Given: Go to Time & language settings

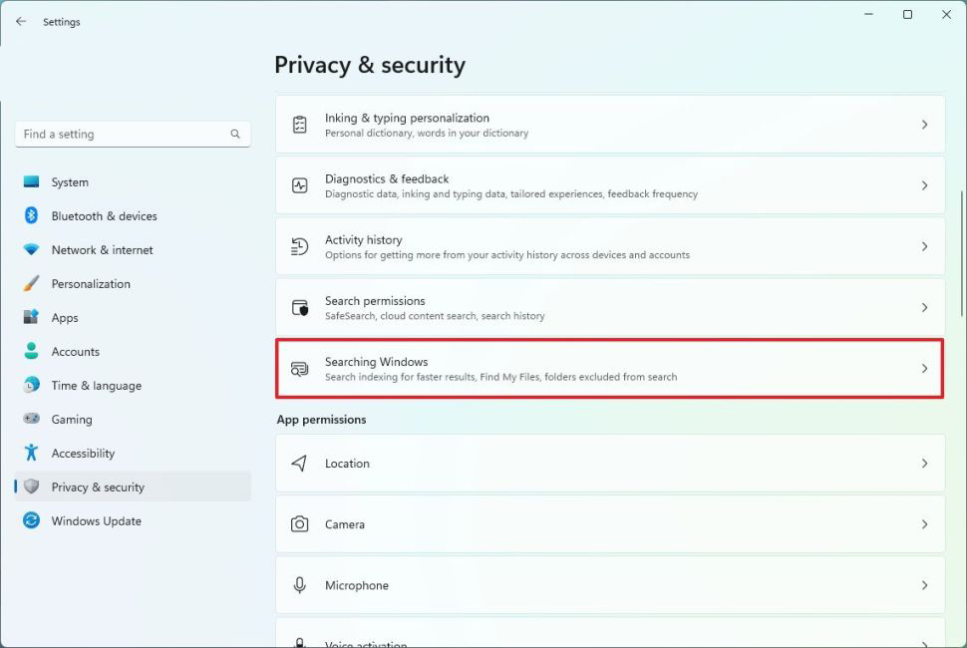Looking at the screenshot, I should (96, 386).
